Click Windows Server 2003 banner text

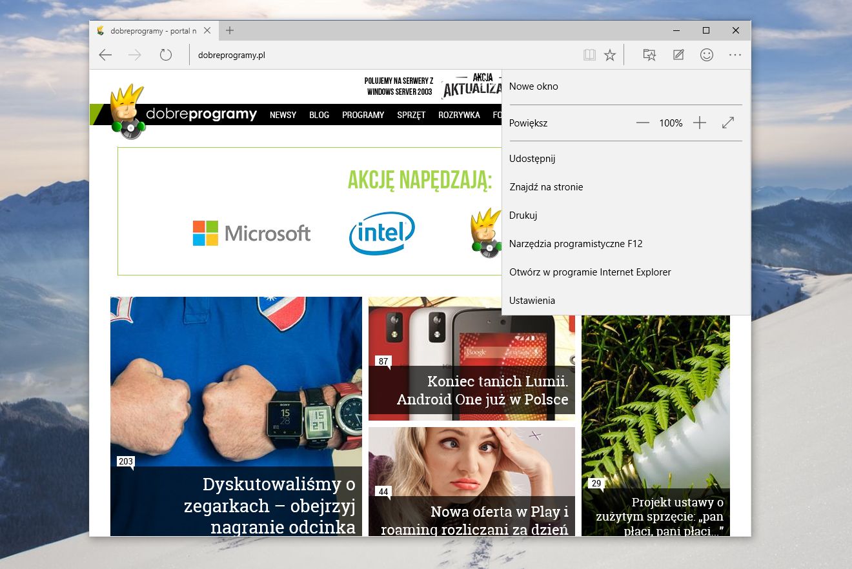(x=399, y=86)
